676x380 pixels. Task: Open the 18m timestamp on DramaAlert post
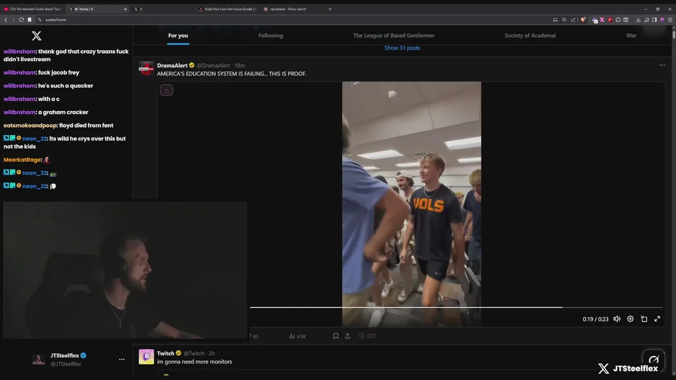coord(240,65)
